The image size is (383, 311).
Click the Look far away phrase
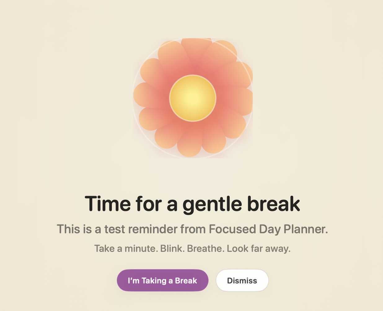[259, 248]
